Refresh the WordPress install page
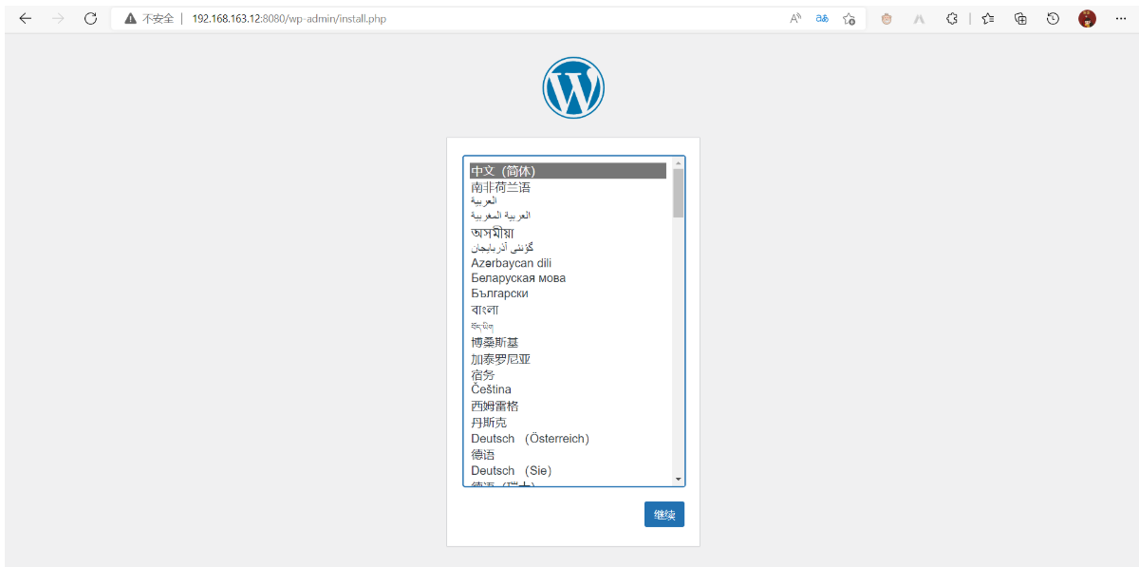 (x=90, y=17)
